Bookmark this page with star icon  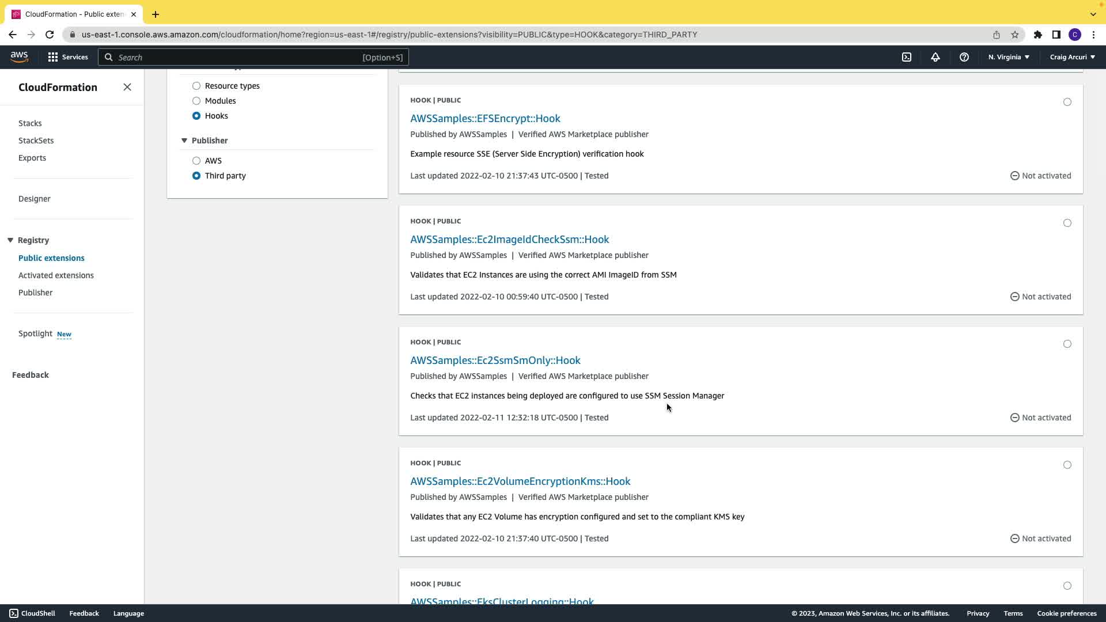tap(1015, 35)
